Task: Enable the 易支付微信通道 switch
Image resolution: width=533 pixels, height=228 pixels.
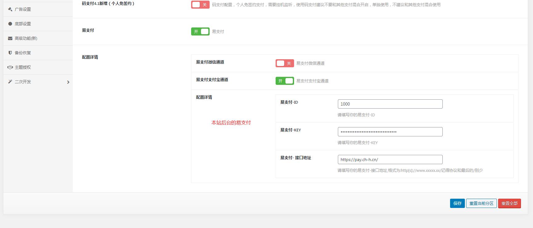Action: click(285, 63)
